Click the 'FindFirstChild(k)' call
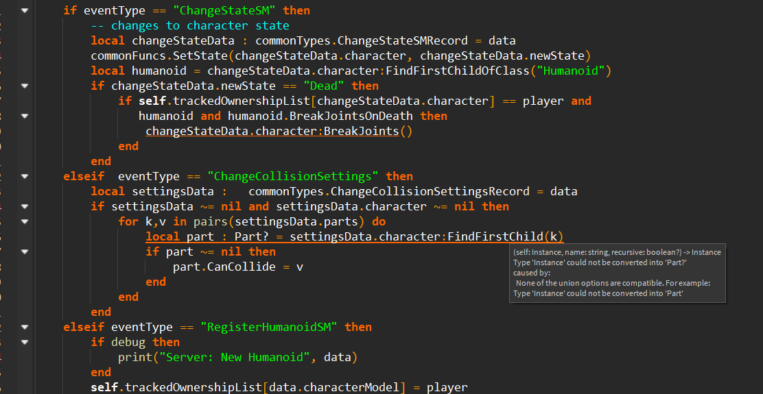This screenshot has height=394, width=763. click(506, 236)
